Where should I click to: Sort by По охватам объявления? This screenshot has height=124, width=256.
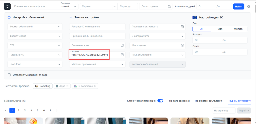point(209,101)
